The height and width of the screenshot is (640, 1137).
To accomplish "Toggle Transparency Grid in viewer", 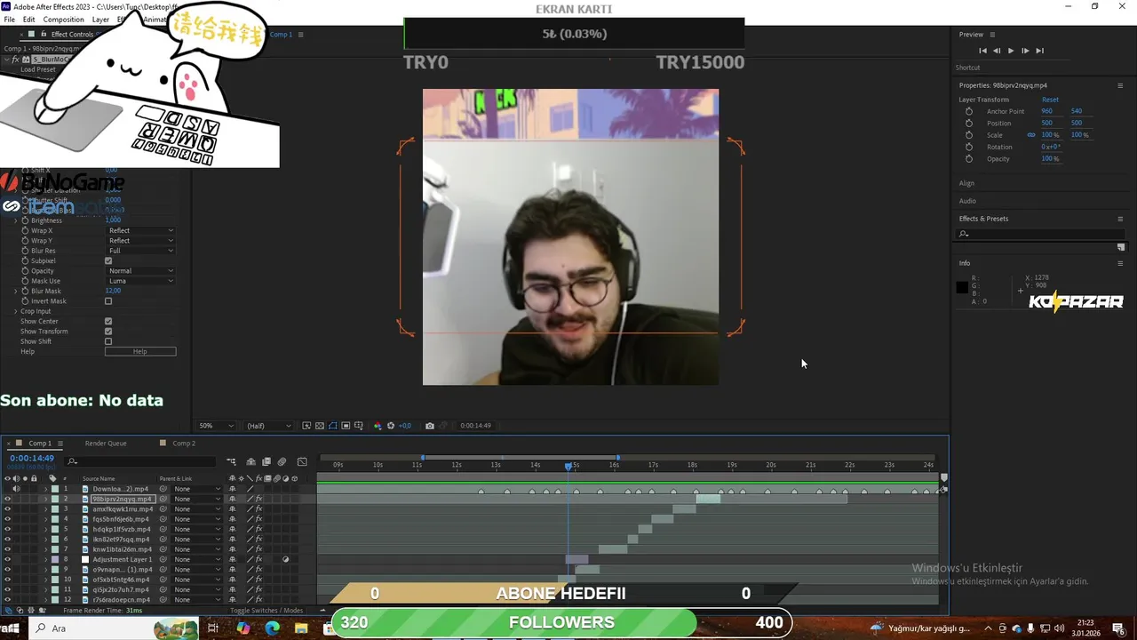I will tap(320, 426).
